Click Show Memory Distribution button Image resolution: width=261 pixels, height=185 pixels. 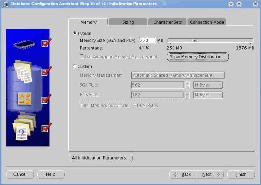(198, 57)
